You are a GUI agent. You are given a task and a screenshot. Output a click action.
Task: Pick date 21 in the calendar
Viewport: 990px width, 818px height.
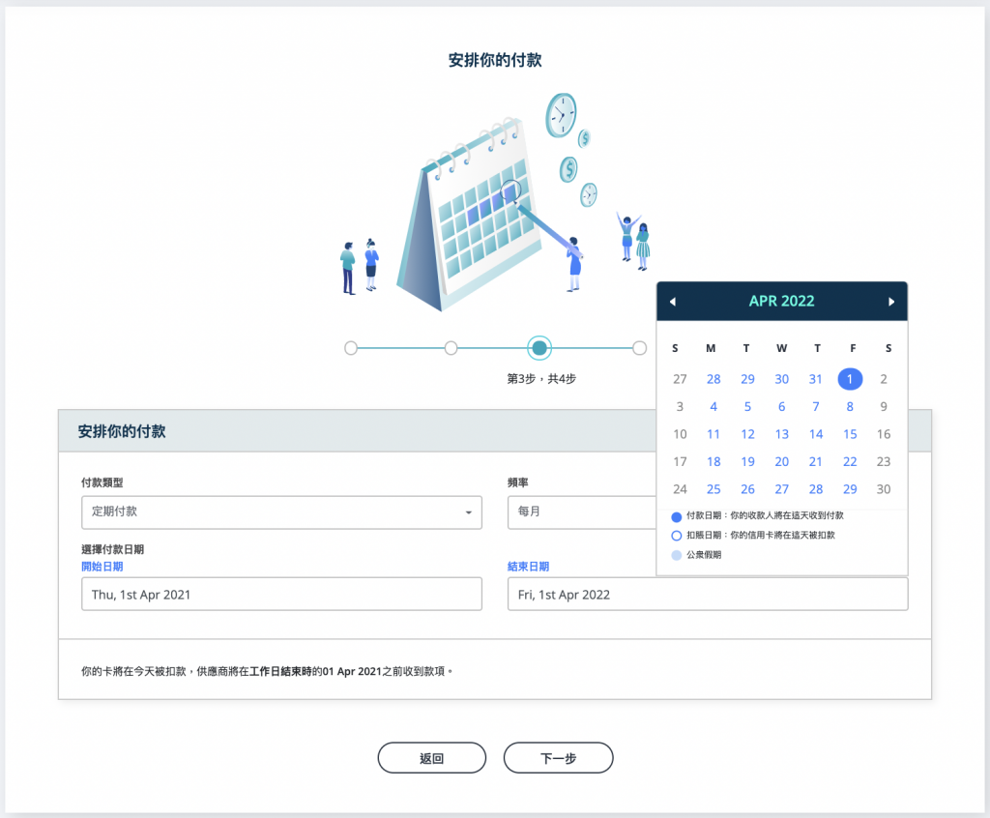pos(816,462)
